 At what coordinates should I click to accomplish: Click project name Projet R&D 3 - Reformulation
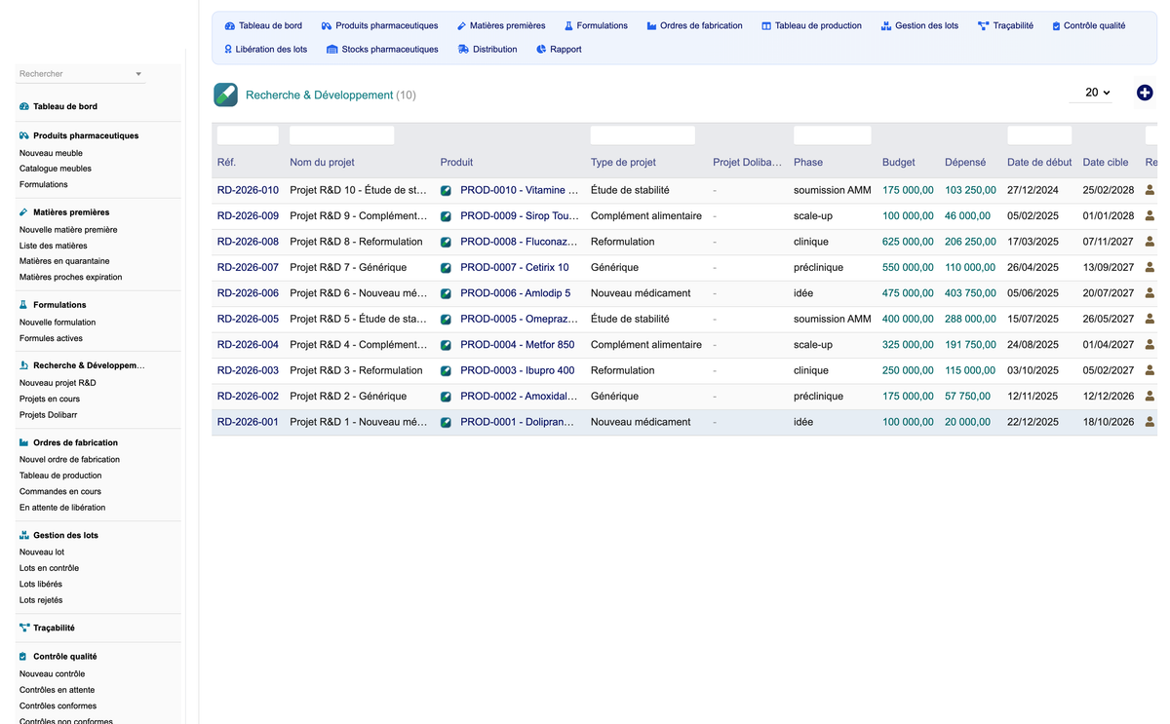click(357, 370)
